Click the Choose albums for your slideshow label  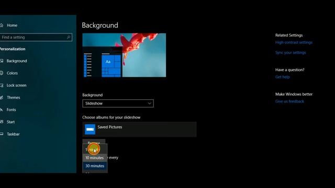tap(111, 118)
